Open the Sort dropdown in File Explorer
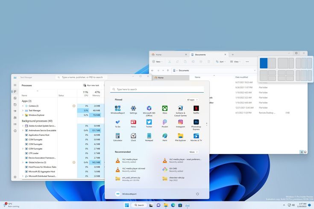The width and height of the screenshot is (314, 209). click(x=220, y=61)
